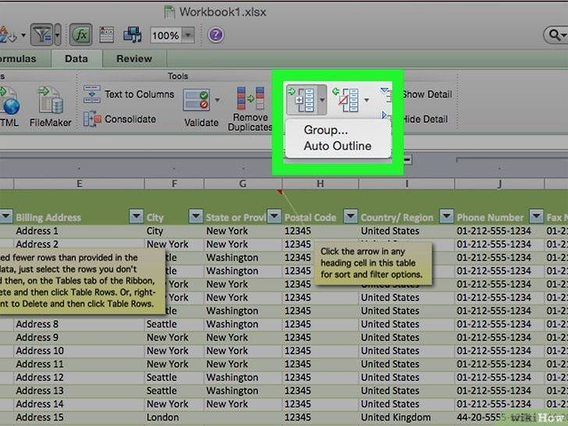Image resolution: width=568 pixels, height=426 pixels.
Task: Click the Hide Detail button
Action: 425,119
